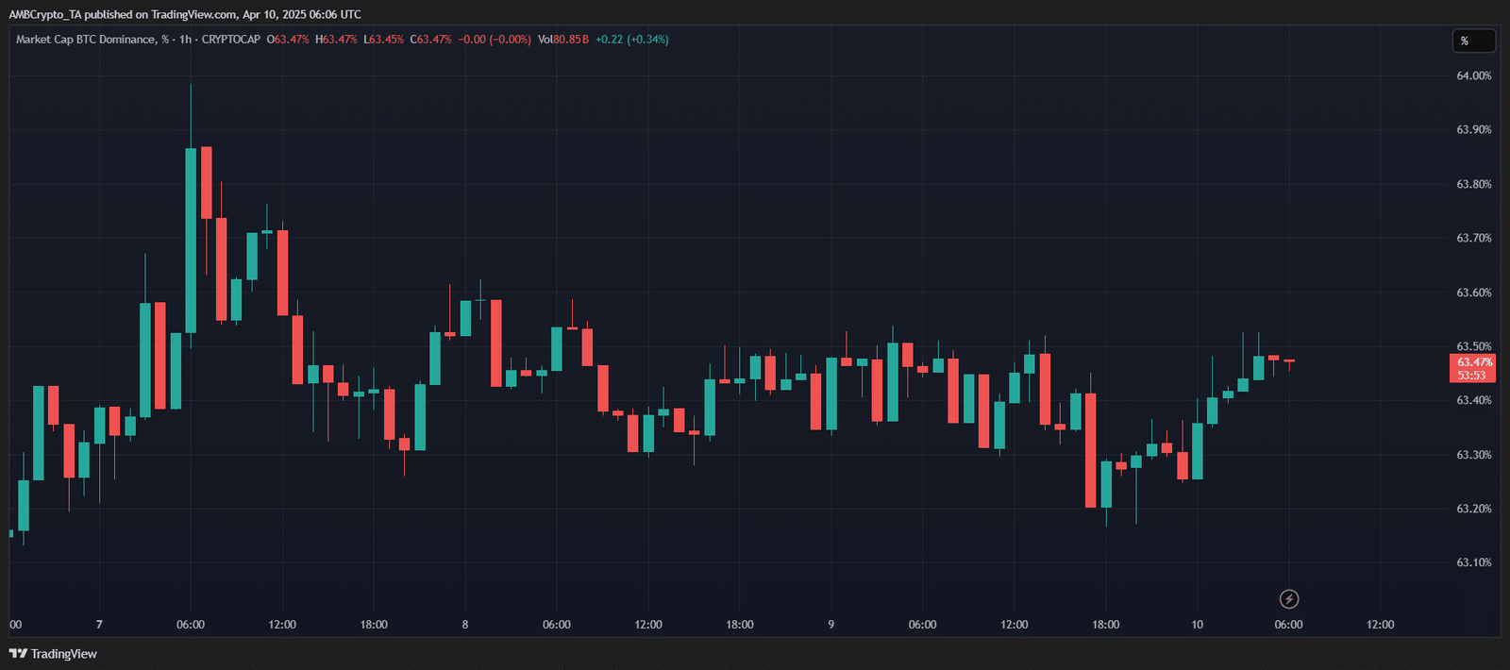Select date marker 7 on time axis
Screen dimensions: 1510x670
99,625
